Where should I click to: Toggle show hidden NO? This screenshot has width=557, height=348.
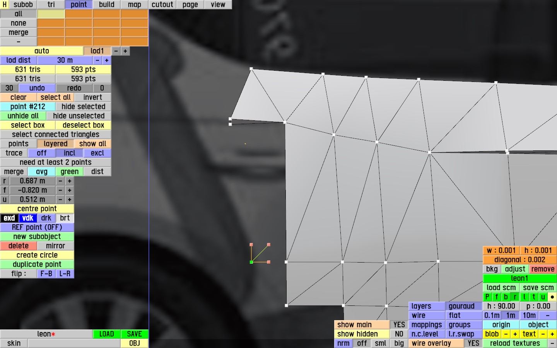tap(399, 334)
